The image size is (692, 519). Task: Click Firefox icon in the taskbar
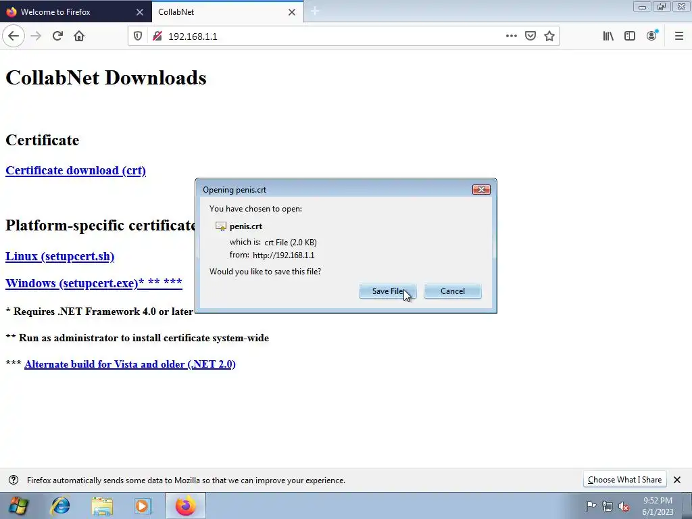185,505
